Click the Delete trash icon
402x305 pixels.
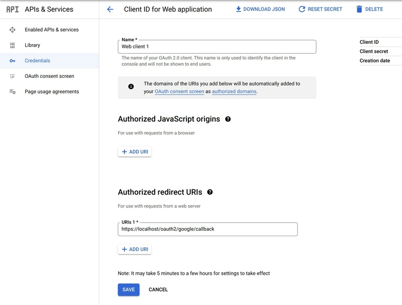tap(359, 9)
